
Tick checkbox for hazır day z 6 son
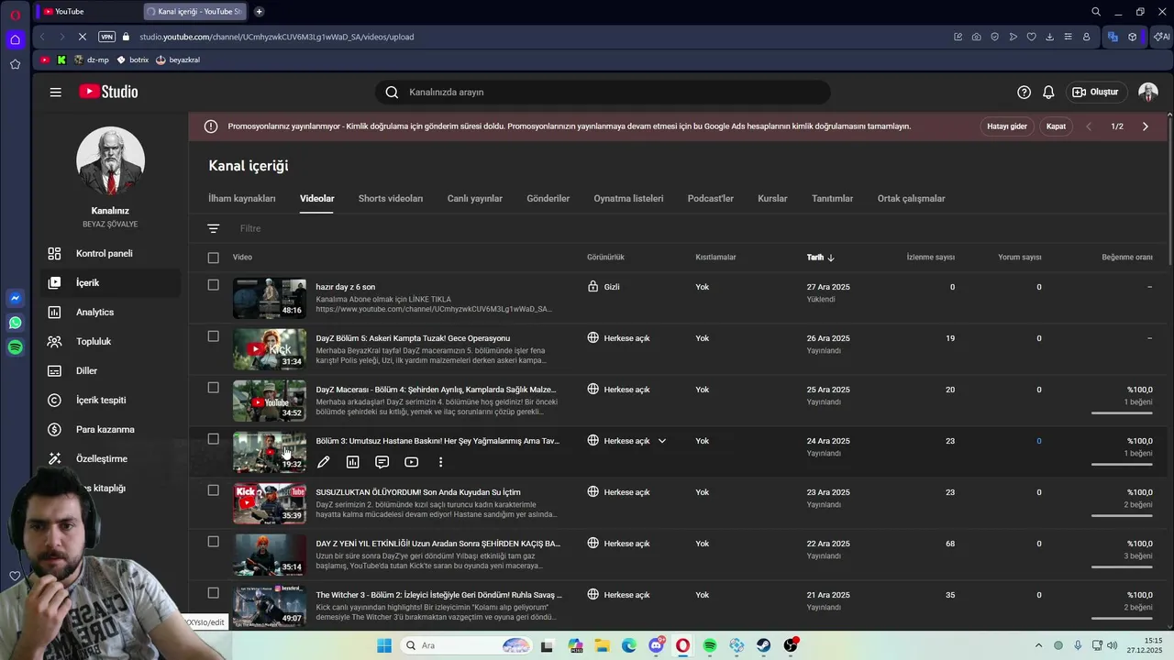pos(214,285)
